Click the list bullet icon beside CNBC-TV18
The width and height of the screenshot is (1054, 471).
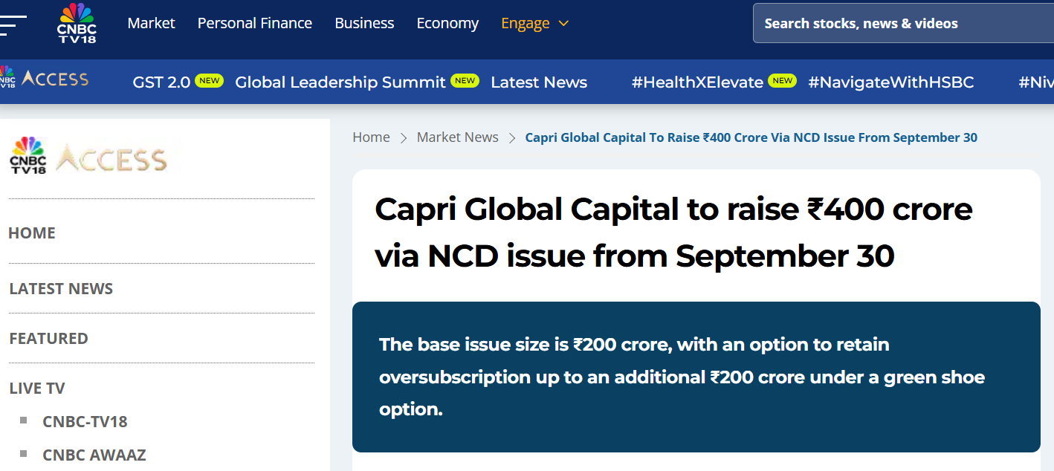point(23,420)
